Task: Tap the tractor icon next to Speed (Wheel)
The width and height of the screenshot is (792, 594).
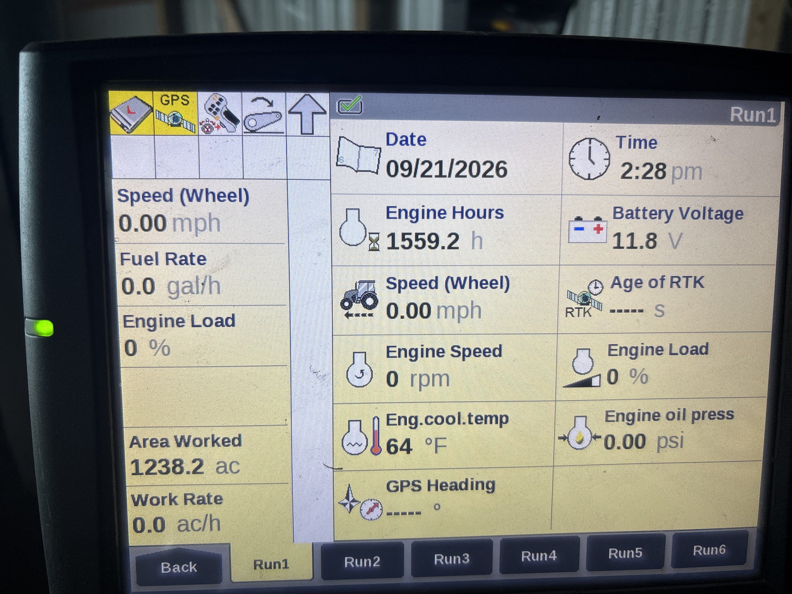Action: [x=359, y=299]
